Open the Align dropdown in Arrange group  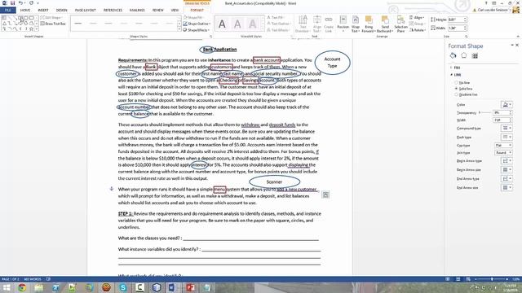click(417, 17)
